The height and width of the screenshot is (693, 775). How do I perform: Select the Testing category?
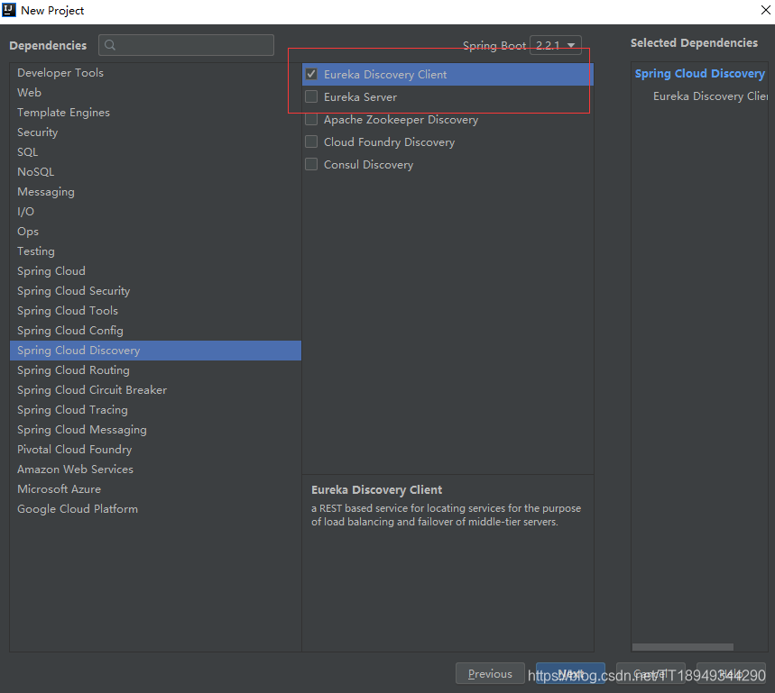pos(155,251)
